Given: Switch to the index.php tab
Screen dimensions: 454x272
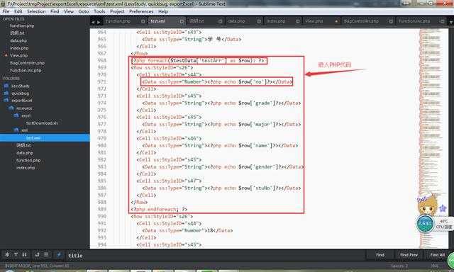Looking at the screenshot, I should pyautogui.click(x=276, y=21).
